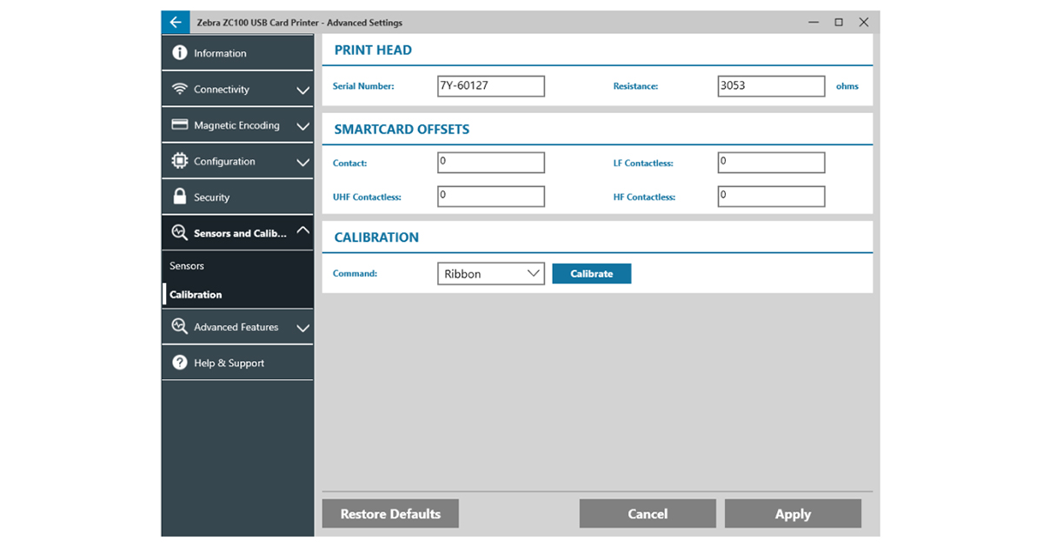Click the Sensors and Calibration magnifier icon
The image size is (1043, 548).
point(180,233)
